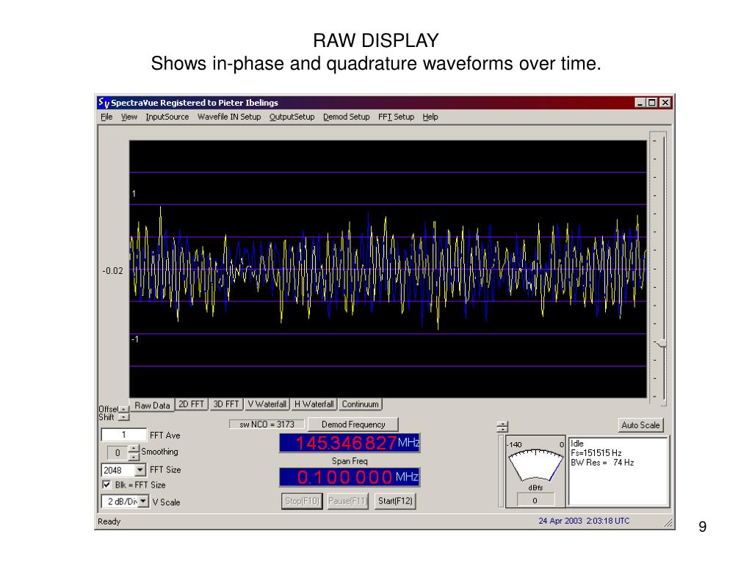
Task: Switch to the Continuum tab
Action: coord(360,404)
